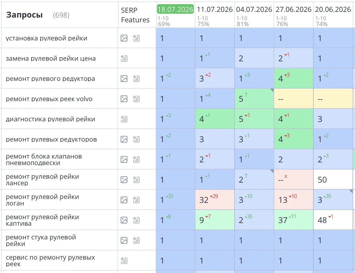Click snippet icon for диагностика рулевой рейки
The height and width of the screenshot is (273, 355).
pyautogui.click(x=124, y=119)
